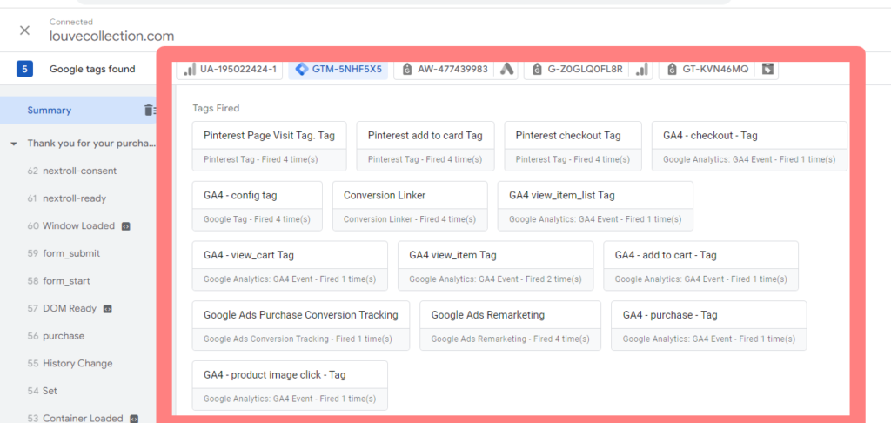Open the Conversion Linker tag card

[x=410, y=205]
